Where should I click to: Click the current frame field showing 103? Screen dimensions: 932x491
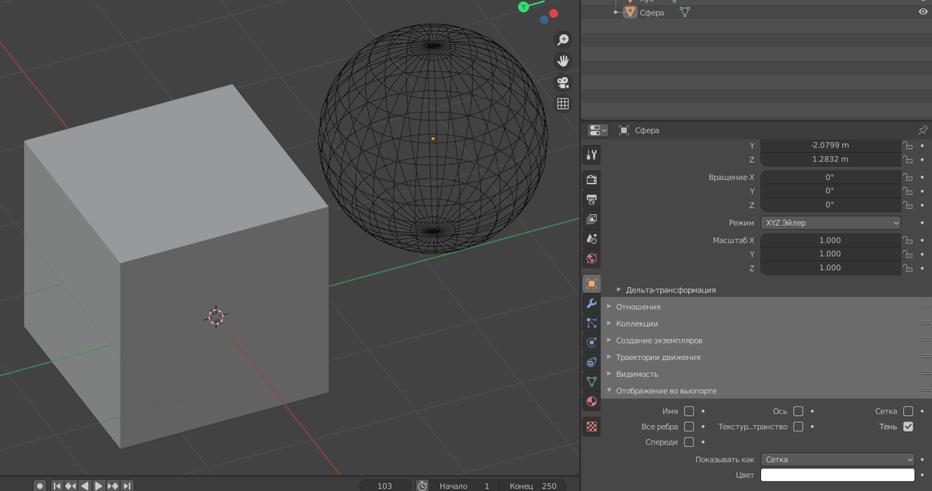click(x=384, y=486)
